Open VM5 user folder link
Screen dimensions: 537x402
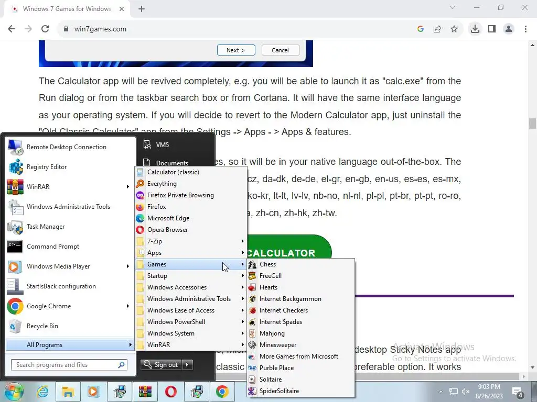[x=163, y=145]
